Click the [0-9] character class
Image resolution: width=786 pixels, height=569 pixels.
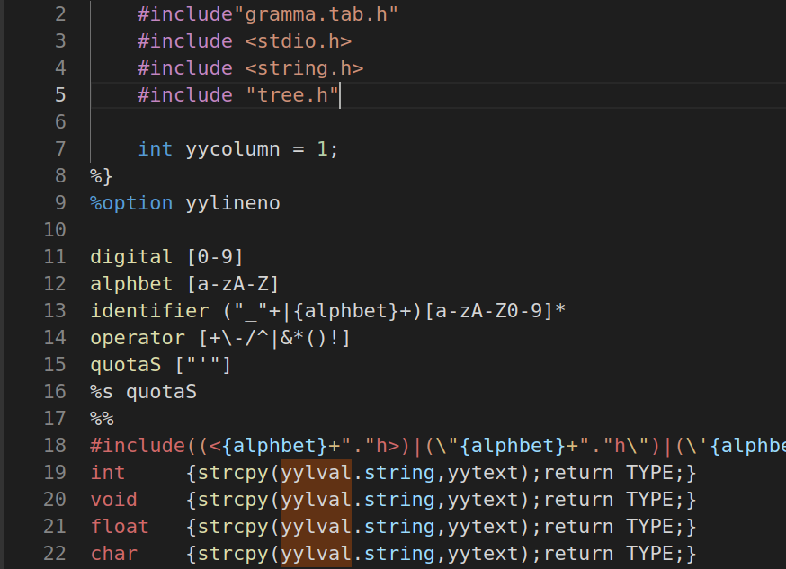[215, 257]
